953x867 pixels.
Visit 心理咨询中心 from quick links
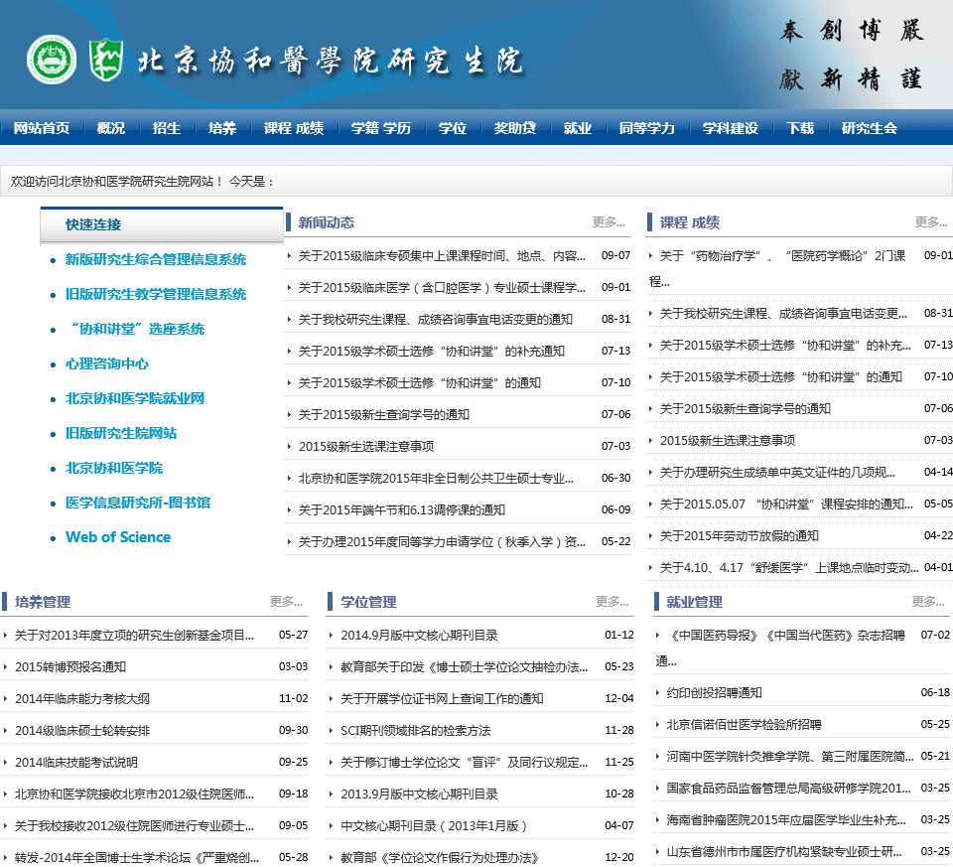click(107, 364)
